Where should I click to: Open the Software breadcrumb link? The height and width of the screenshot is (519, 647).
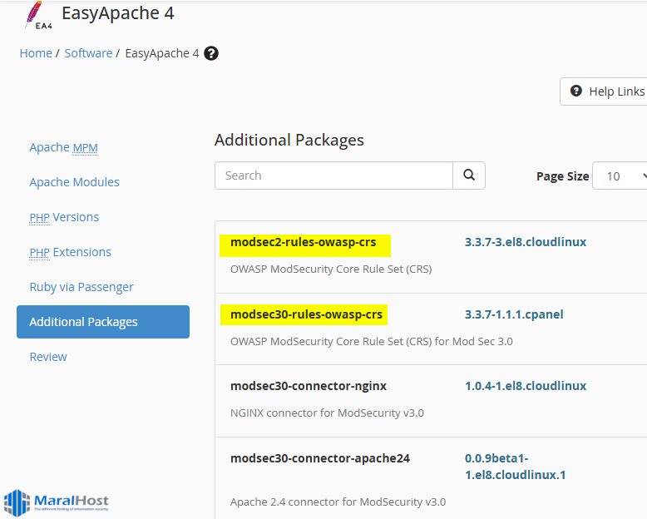click(x=88, y=53)
